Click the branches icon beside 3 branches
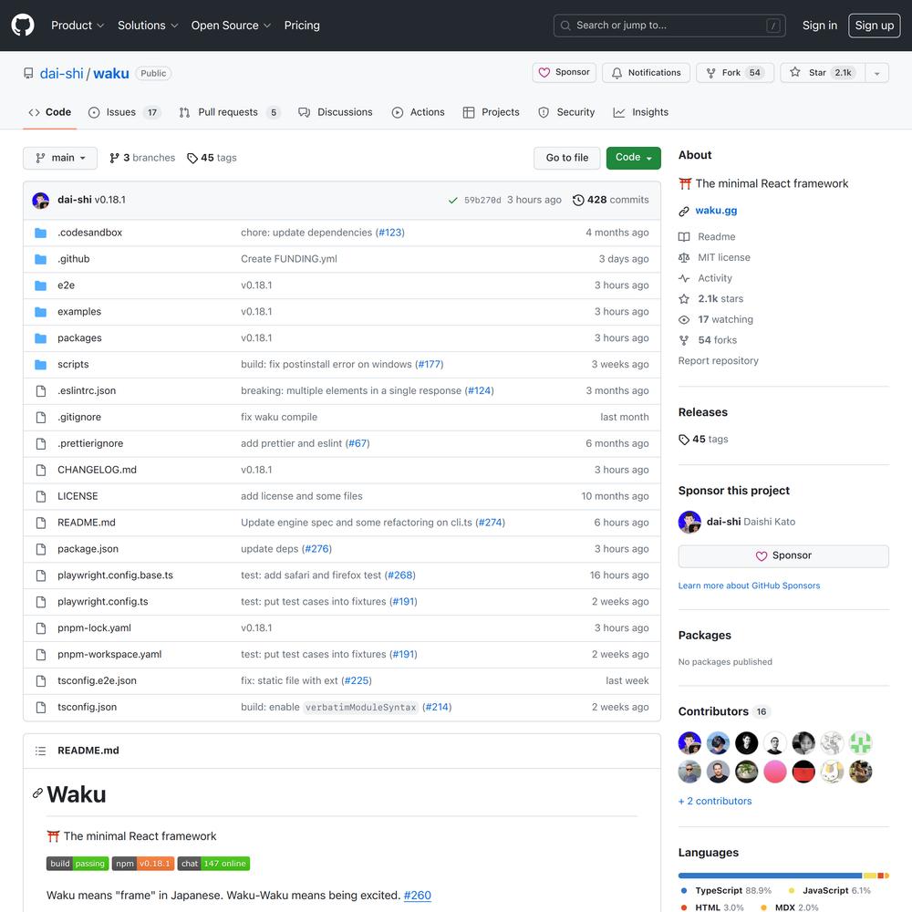 pyautogui.click(x=114, y=158)
